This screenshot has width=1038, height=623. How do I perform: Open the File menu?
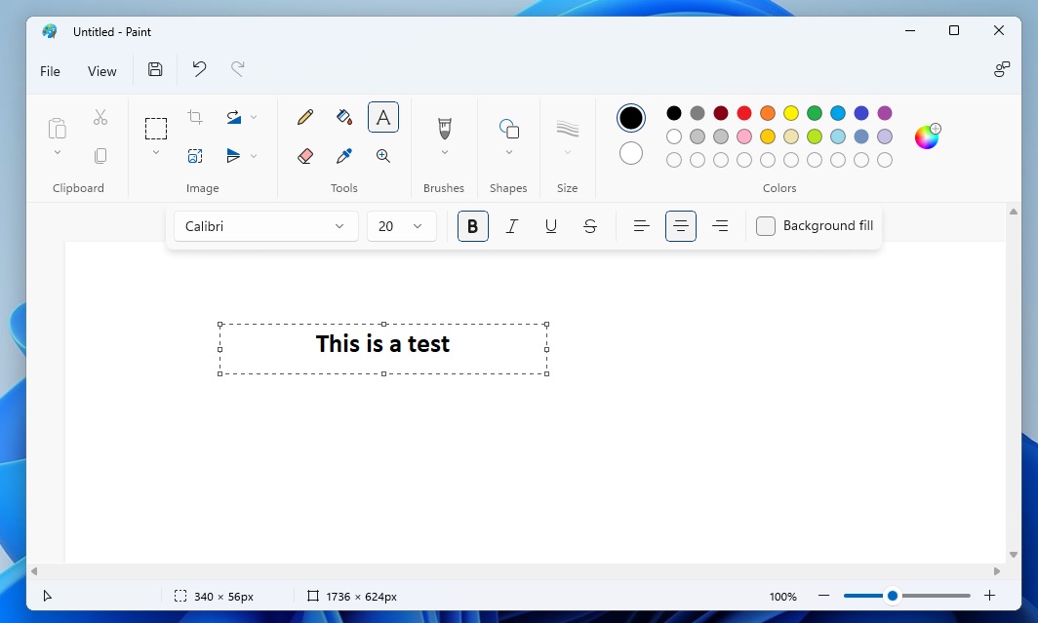point(50,71)
